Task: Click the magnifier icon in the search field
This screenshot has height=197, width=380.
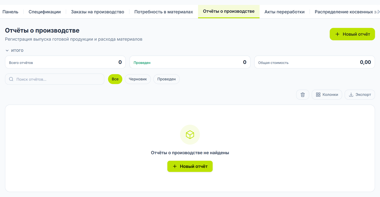Action: (x=11, y=79)
